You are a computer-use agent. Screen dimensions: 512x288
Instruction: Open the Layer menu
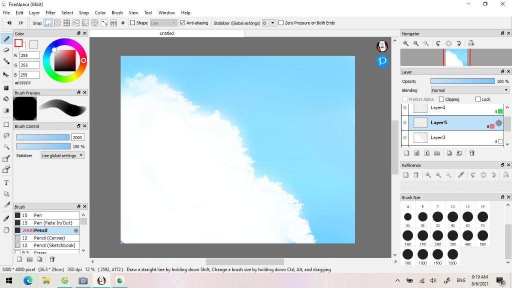pos(34,12)
